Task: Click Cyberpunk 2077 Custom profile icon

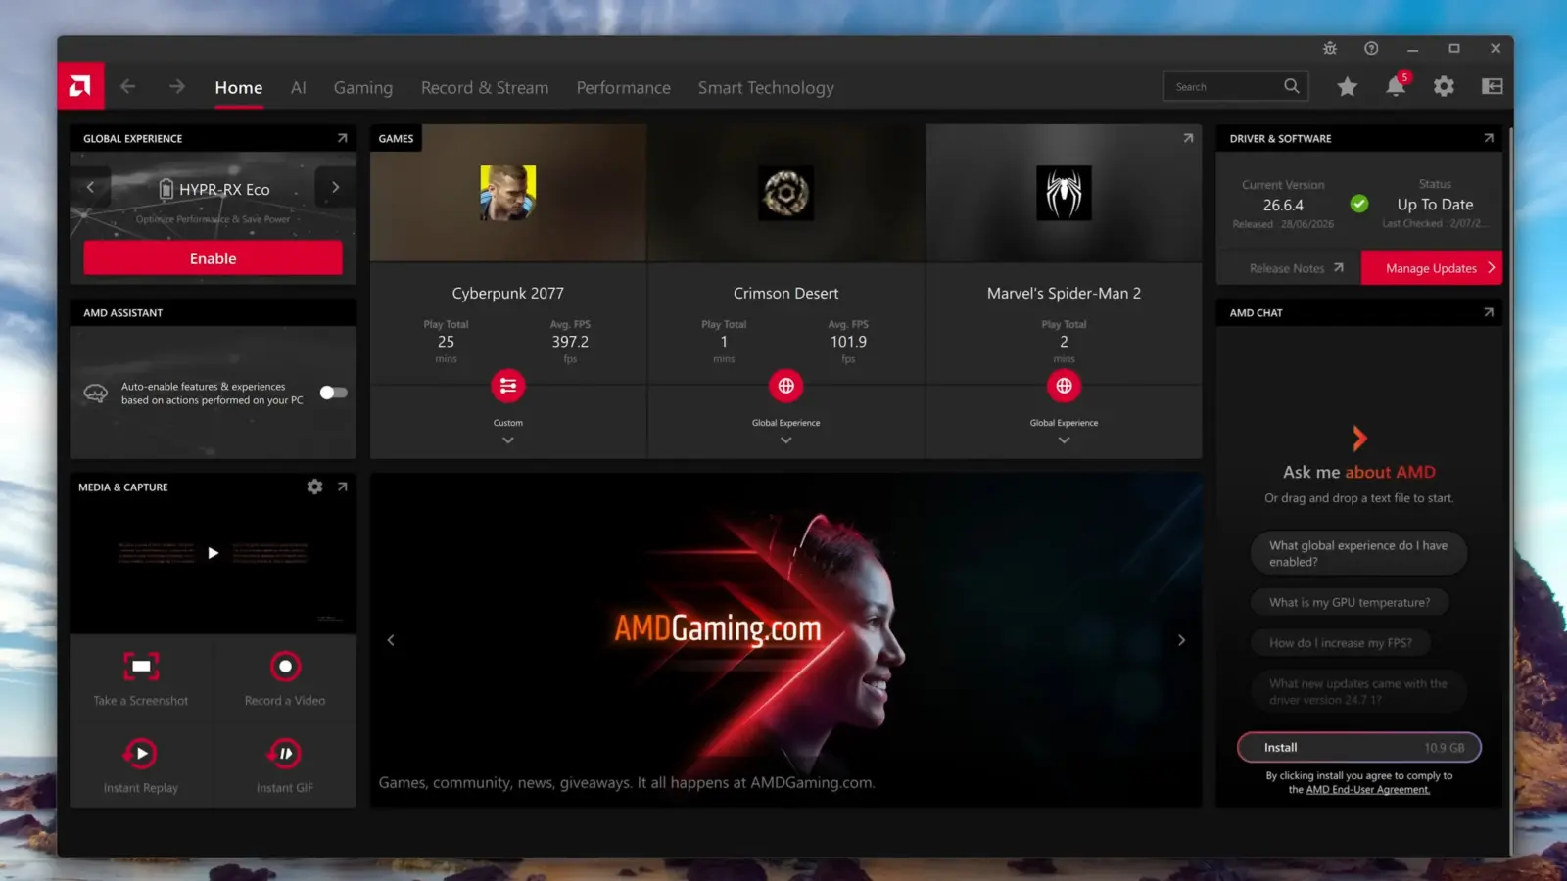Action: click(x=507, y=386)
